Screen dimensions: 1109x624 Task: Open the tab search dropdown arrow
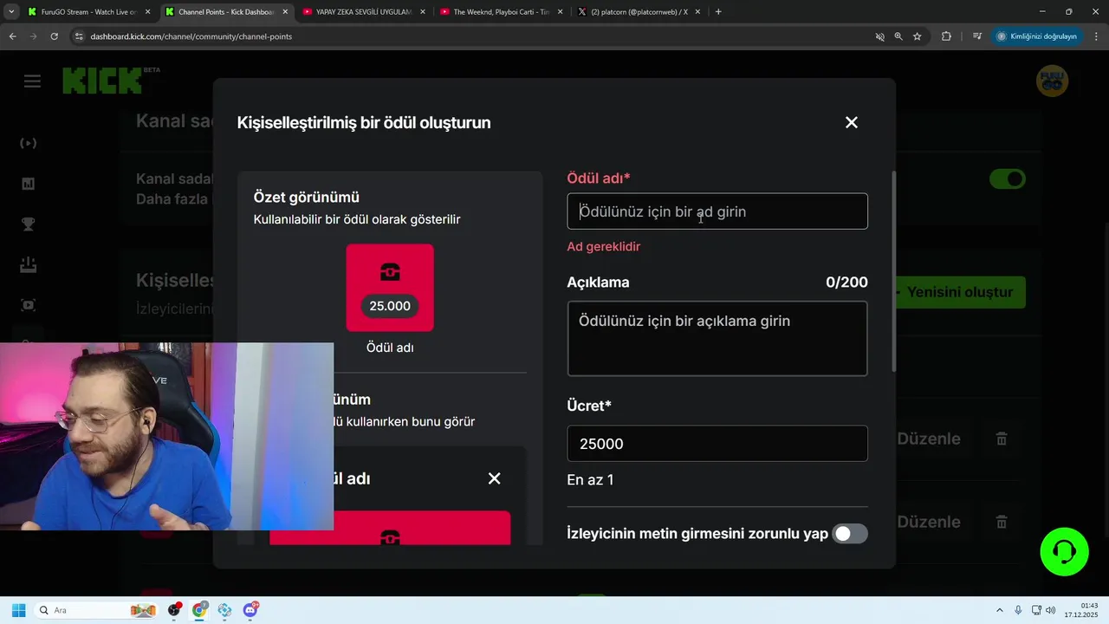10,12
